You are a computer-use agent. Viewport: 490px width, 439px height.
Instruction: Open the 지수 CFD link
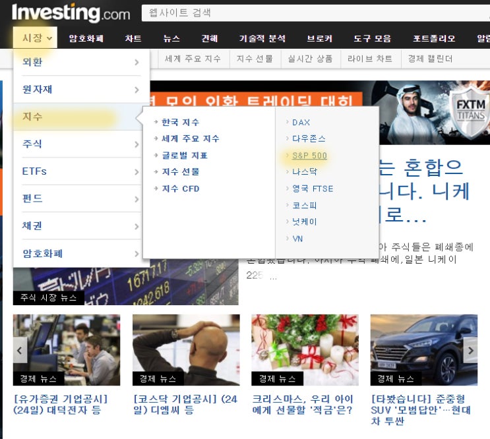[180, 189]
